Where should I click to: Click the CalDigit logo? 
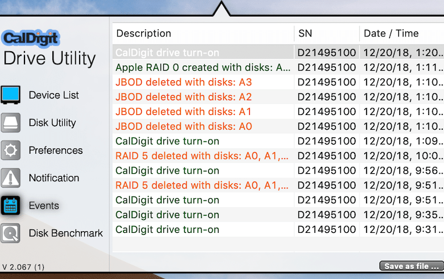[x=31, y=38]
